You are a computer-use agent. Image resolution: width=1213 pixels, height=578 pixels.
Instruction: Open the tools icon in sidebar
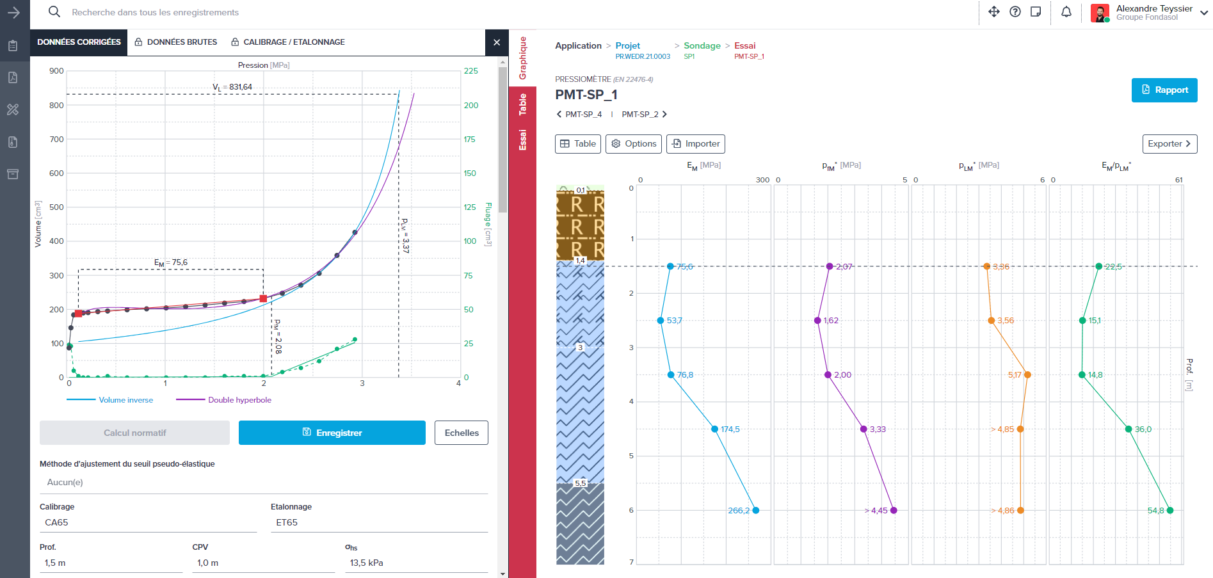13,109
